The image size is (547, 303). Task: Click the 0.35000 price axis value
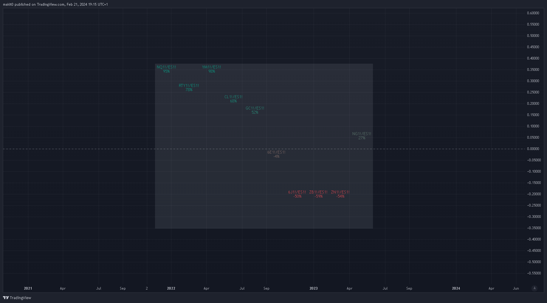[533, 70]
